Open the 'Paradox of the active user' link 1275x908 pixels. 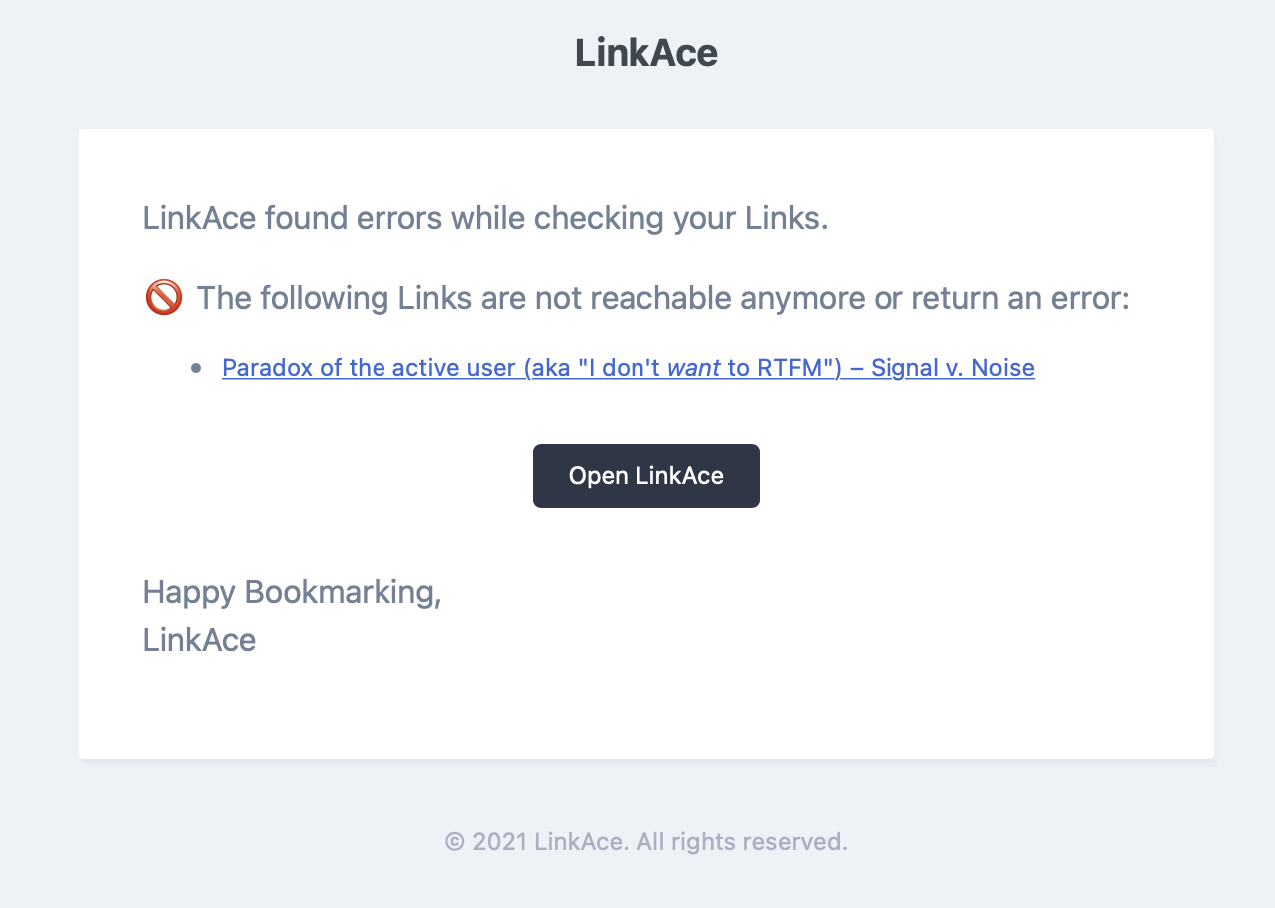(x=628, y=367)
